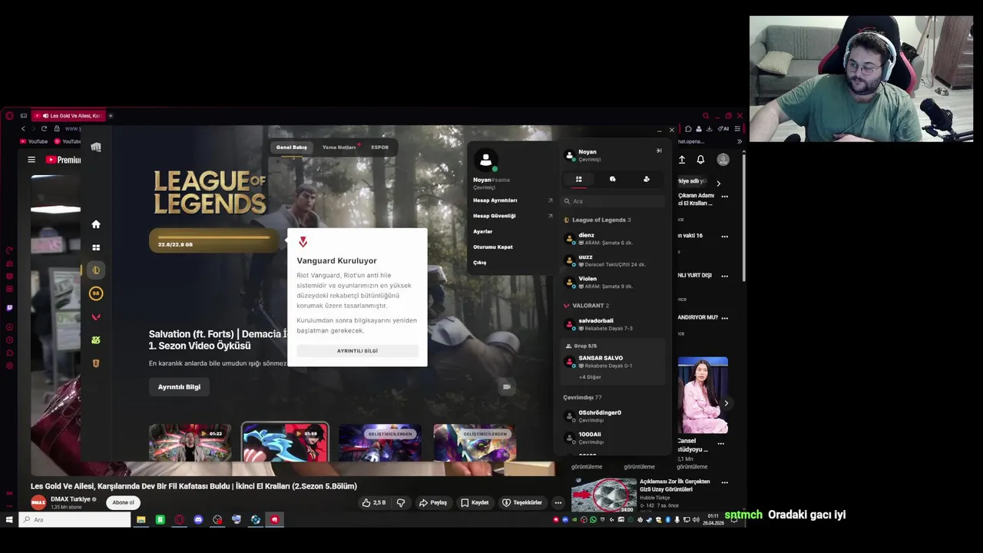Select League of Legends icon in Riot sidebar
The image size is (983, 553).
96,270
